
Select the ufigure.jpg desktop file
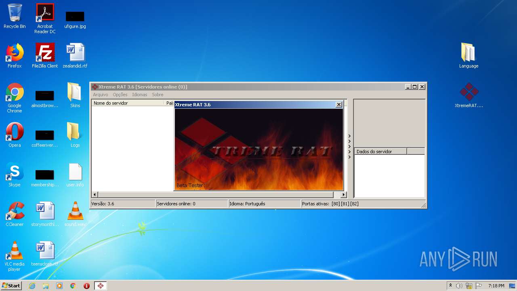pos(75,19)
